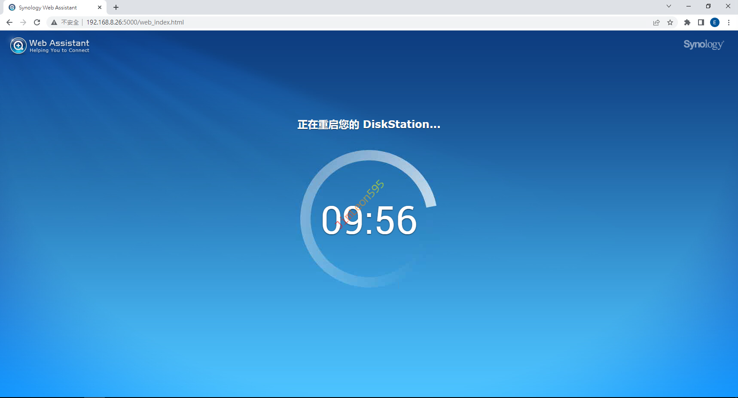Open the not secure site warning
Viewport: 738px width, 398px height.
[x=65, y=22]
